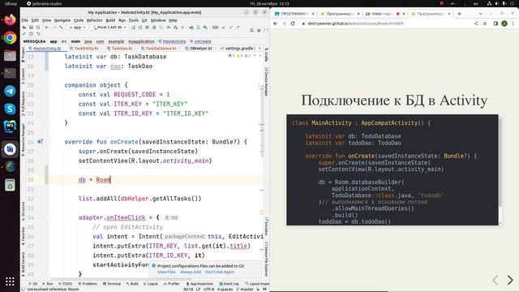Open Firefox from the Ubuntu dock
The height and width of the screenshot is (292, 519).
pos(10,19)
